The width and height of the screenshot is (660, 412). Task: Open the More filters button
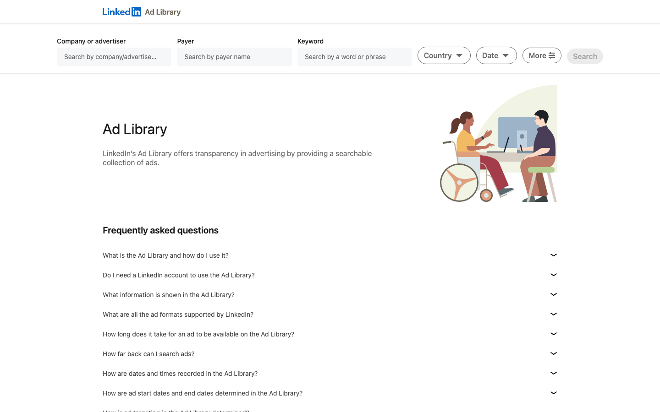click(x=542, y=55)
